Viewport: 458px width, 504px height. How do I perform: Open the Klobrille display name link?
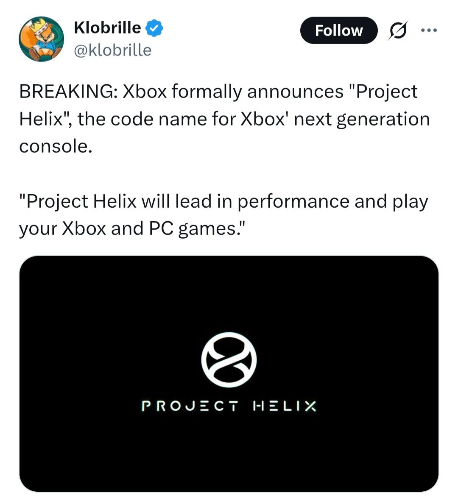107,28
